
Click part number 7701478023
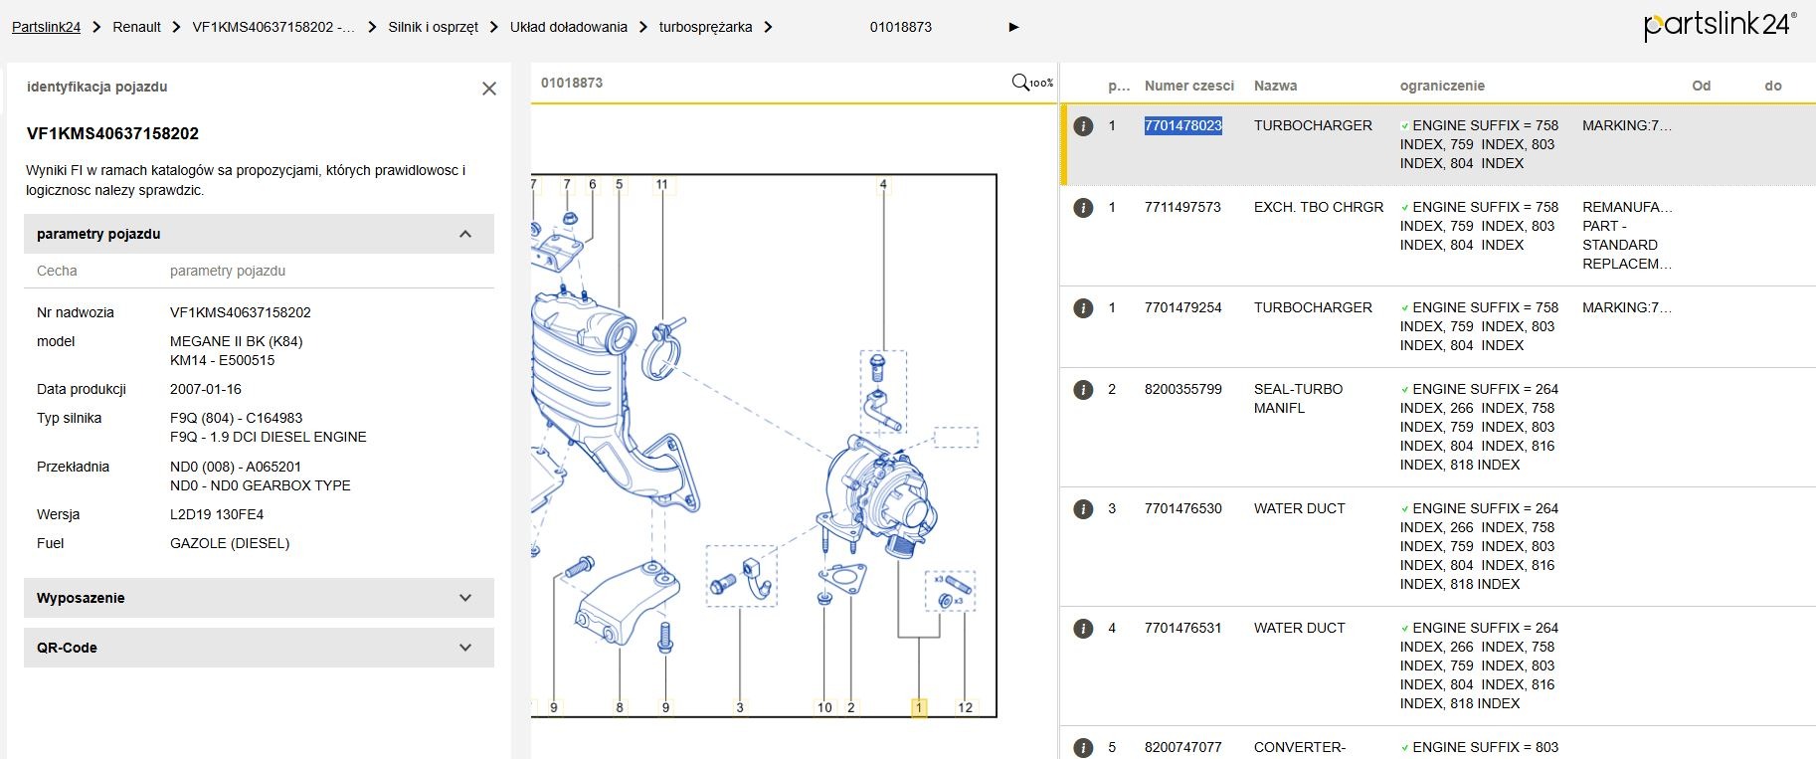click(x=1182, y=125)
